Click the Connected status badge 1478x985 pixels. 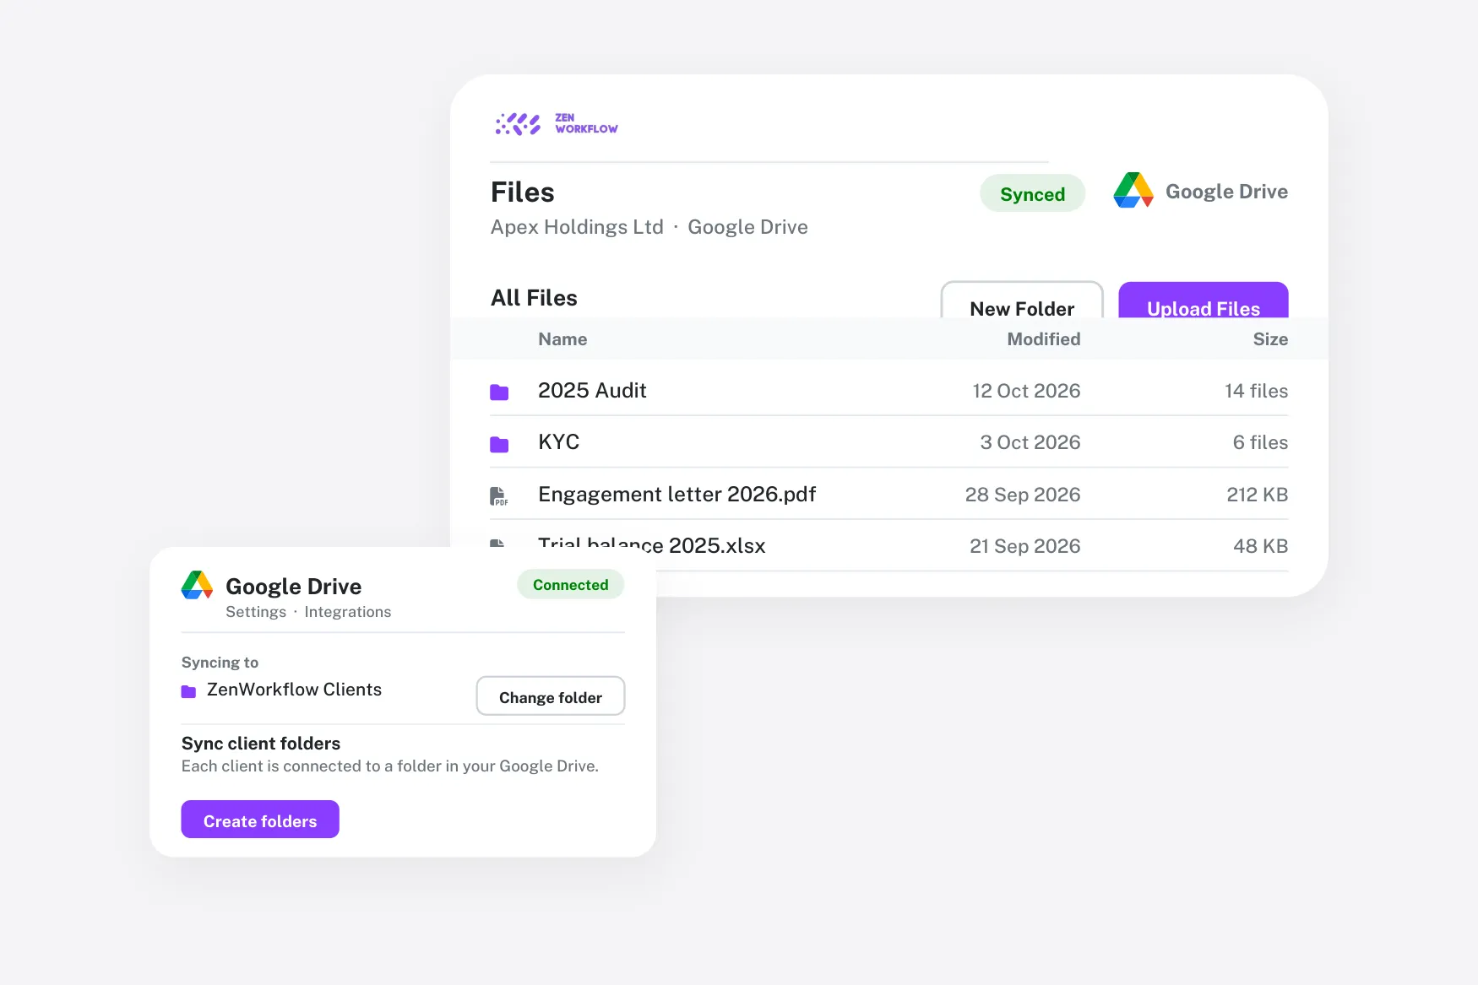571,584
